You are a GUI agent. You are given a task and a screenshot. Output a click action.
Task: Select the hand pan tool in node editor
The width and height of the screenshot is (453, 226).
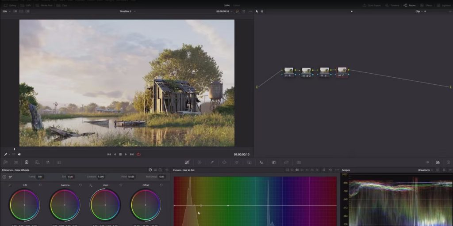[262, 11]
